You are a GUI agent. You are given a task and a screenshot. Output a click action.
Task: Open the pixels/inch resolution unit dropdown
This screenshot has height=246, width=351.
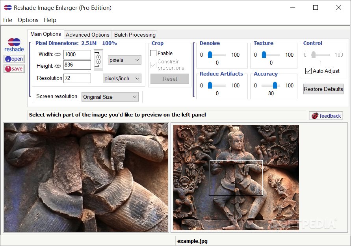click(x=122, y=78)
